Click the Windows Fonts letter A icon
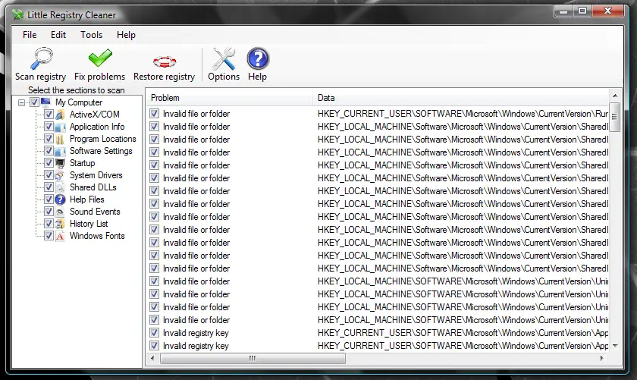637x380 pixels. [60, 236]
